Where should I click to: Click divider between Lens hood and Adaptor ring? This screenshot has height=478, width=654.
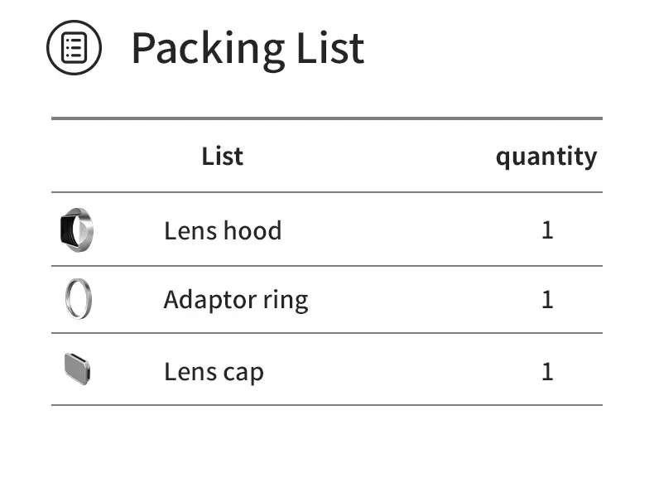(x=326, y=266)
